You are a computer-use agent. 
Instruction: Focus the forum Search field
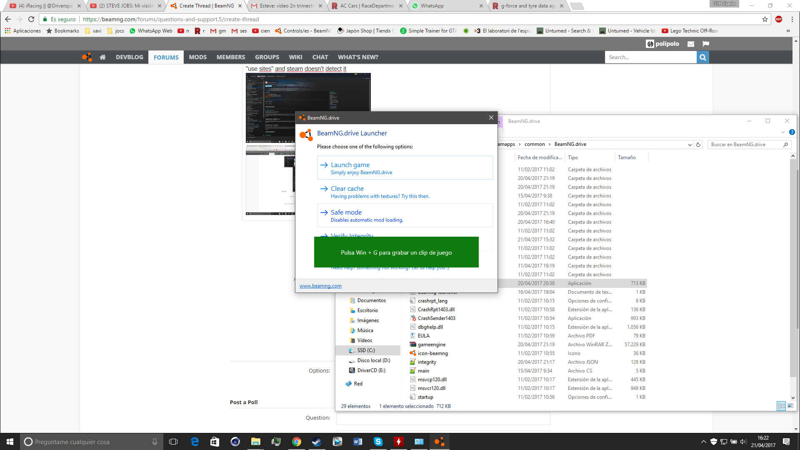650,57
